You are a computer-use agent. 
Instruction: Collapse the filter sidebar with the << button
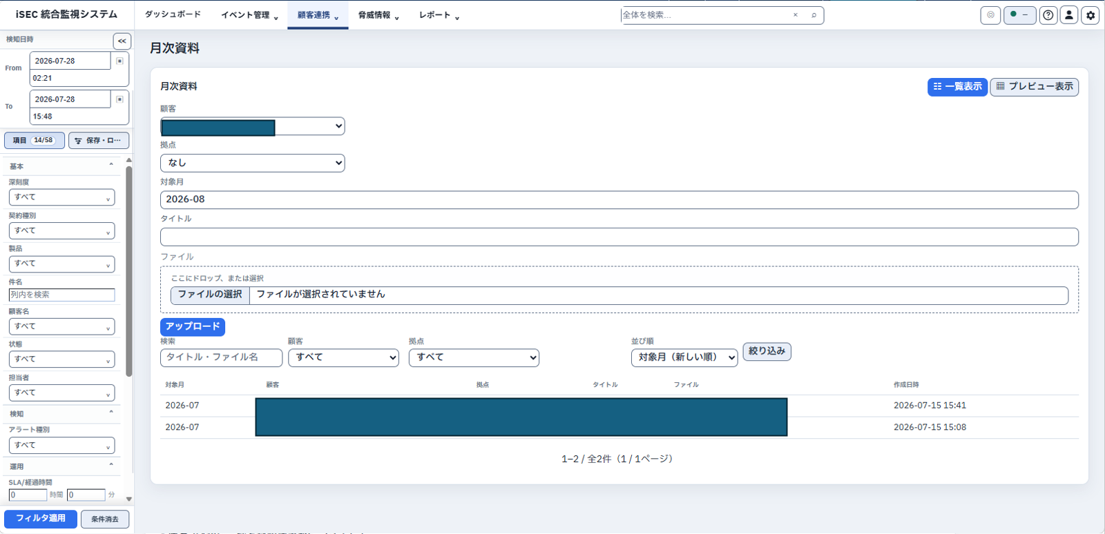tap(122, 41)
